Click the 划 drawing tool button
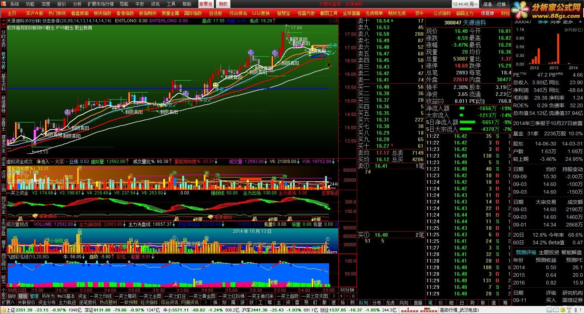584x314 pixels. point(224,303)
